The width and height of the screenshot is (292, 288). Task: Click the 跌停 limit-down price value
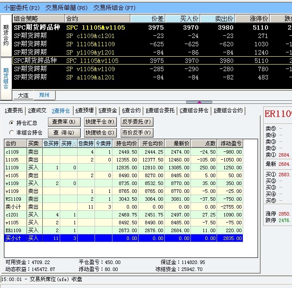(285, 220)
